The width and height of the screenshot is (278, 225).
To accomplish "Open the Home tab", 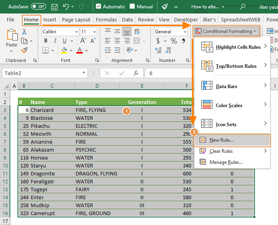I will click(x=31, y=20).
